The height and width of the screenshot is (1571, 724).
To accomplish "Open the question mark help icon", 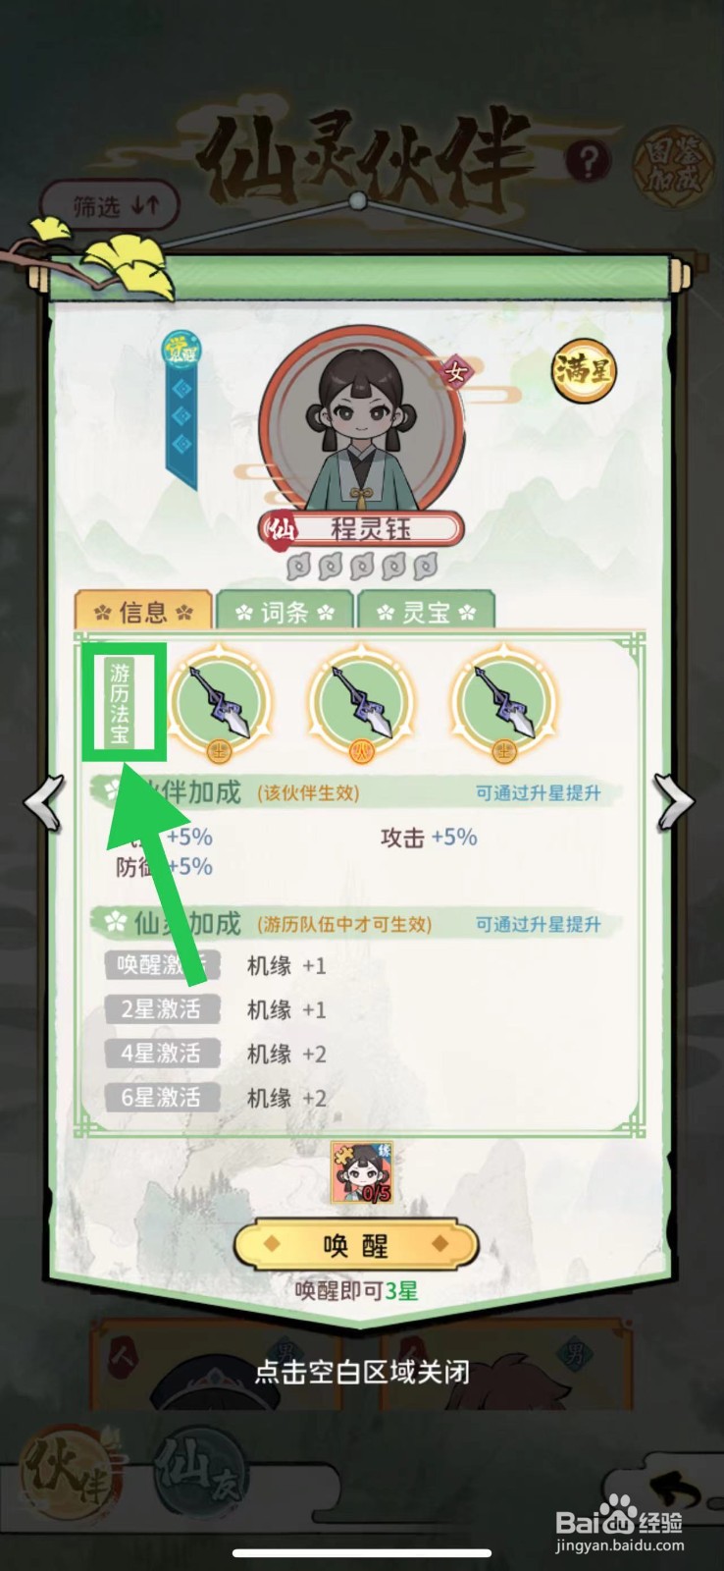I will (587, 161).
